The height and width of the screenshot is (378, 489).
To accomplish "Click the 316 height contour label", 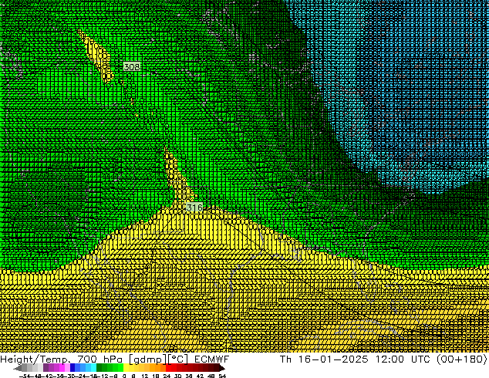I will [x=194, y=208].
